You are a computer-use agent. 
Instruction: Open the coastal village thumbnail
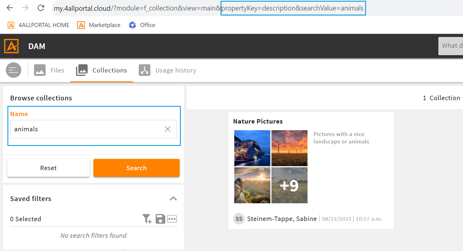[x=252, y=148]
